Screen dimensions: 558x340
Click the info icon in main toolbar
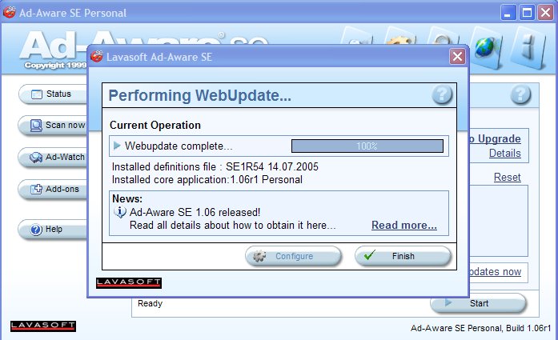point(528,48)
